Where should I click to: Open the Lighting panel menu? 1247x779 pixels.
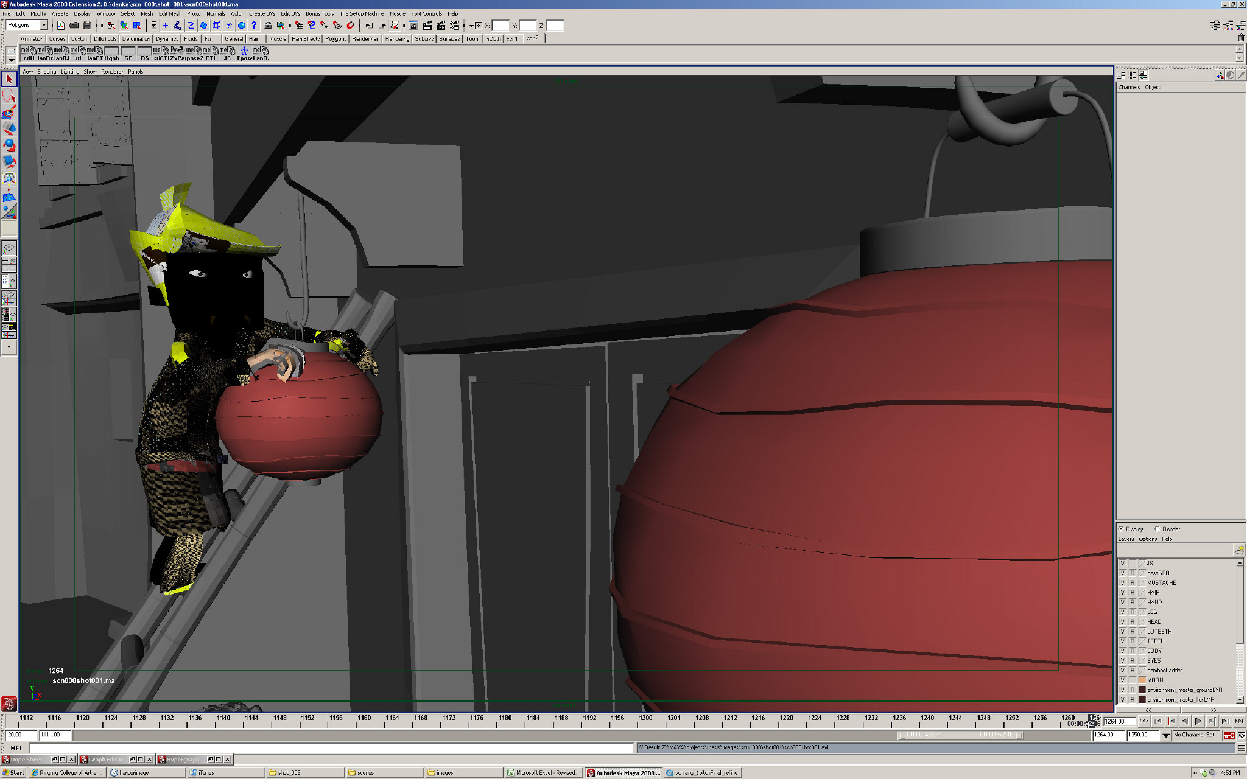point(70,72)
